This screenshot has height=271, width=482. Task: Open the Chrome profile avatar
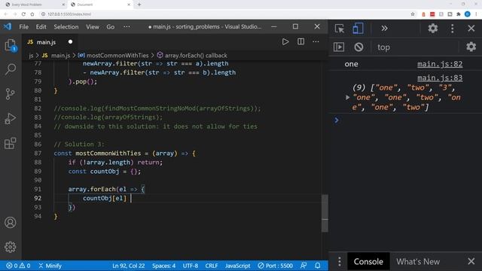point(467,14)
